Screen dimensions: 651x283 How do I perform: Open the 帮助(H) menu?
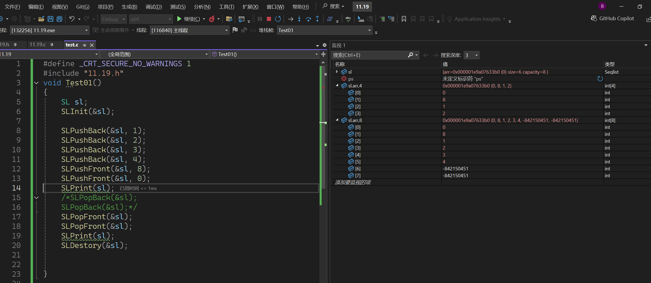(x=301, y=7)
